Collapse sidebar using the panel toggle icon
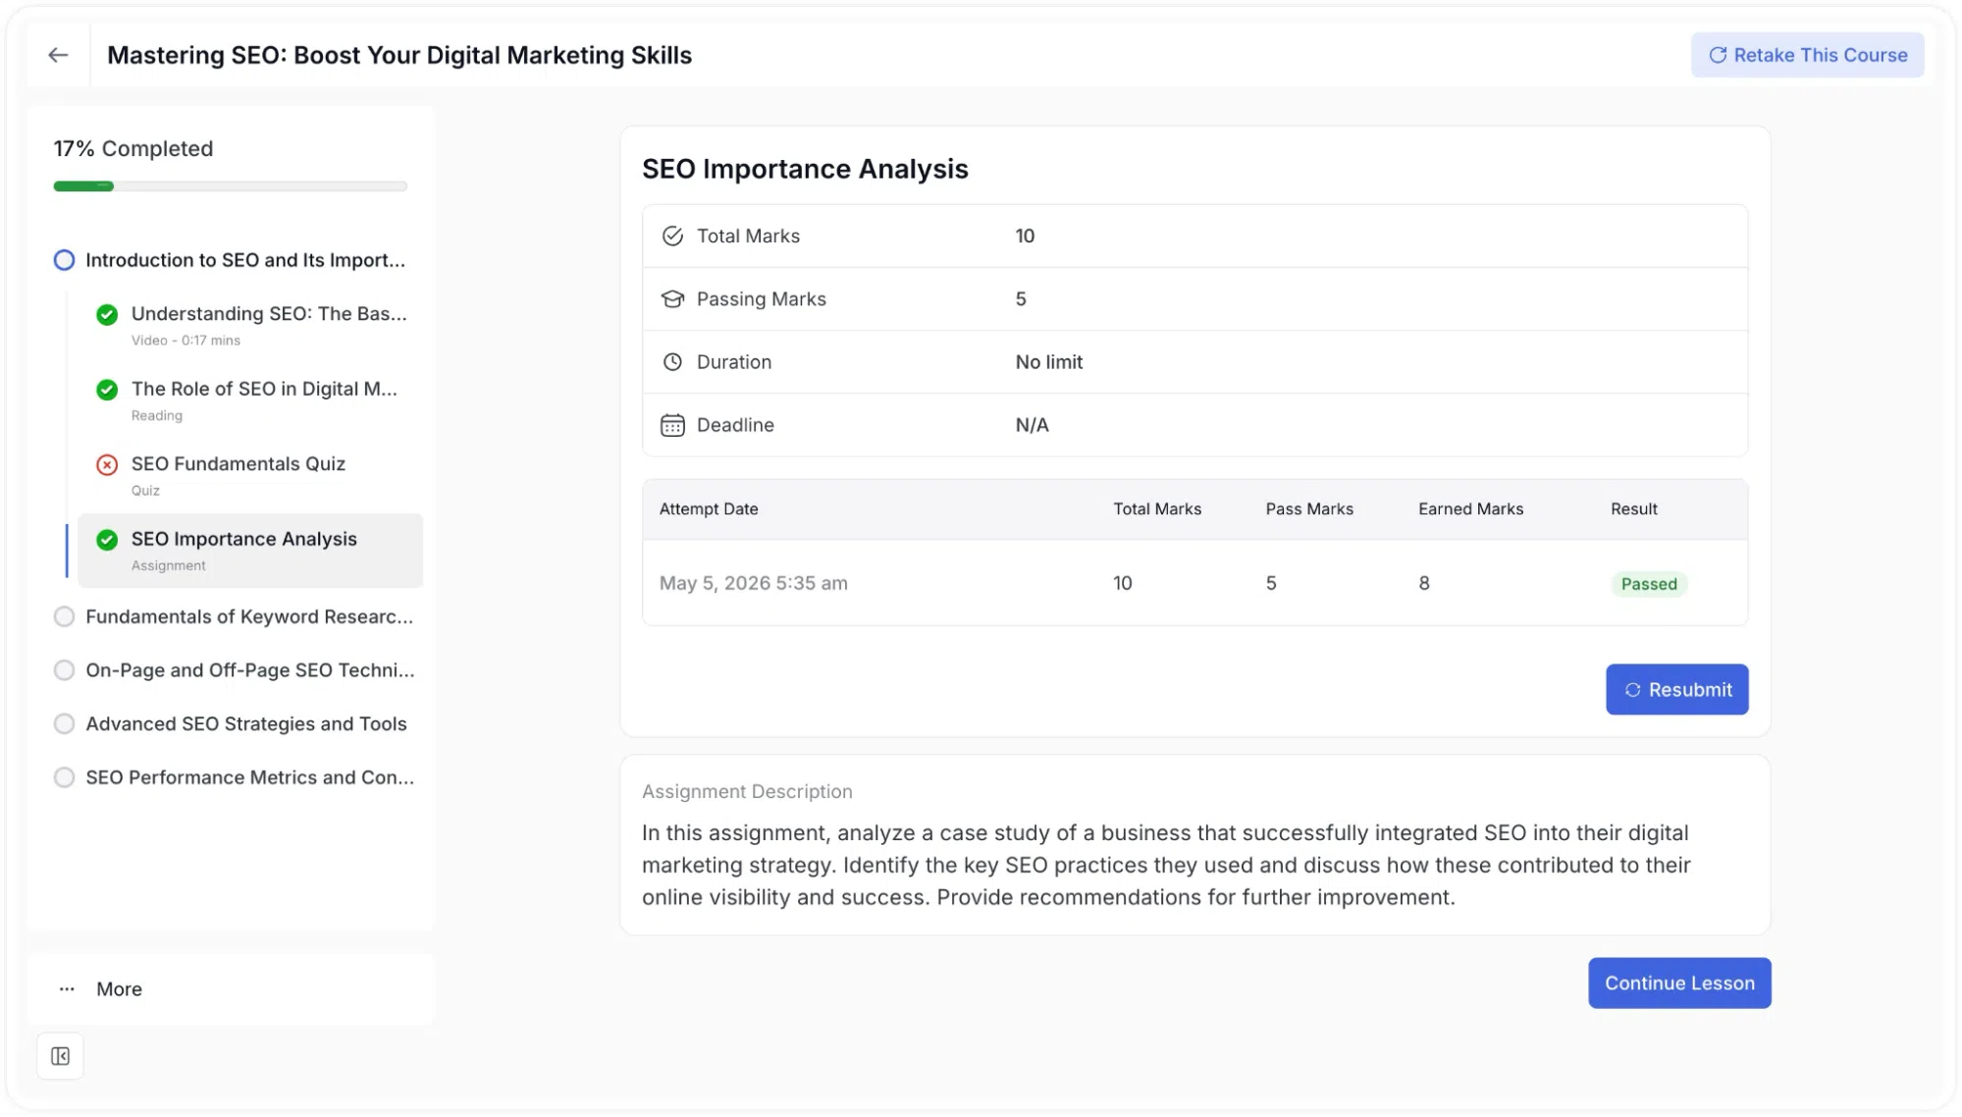Viewport: 1962px width, 1117px height. click(x=60, y=1056)
